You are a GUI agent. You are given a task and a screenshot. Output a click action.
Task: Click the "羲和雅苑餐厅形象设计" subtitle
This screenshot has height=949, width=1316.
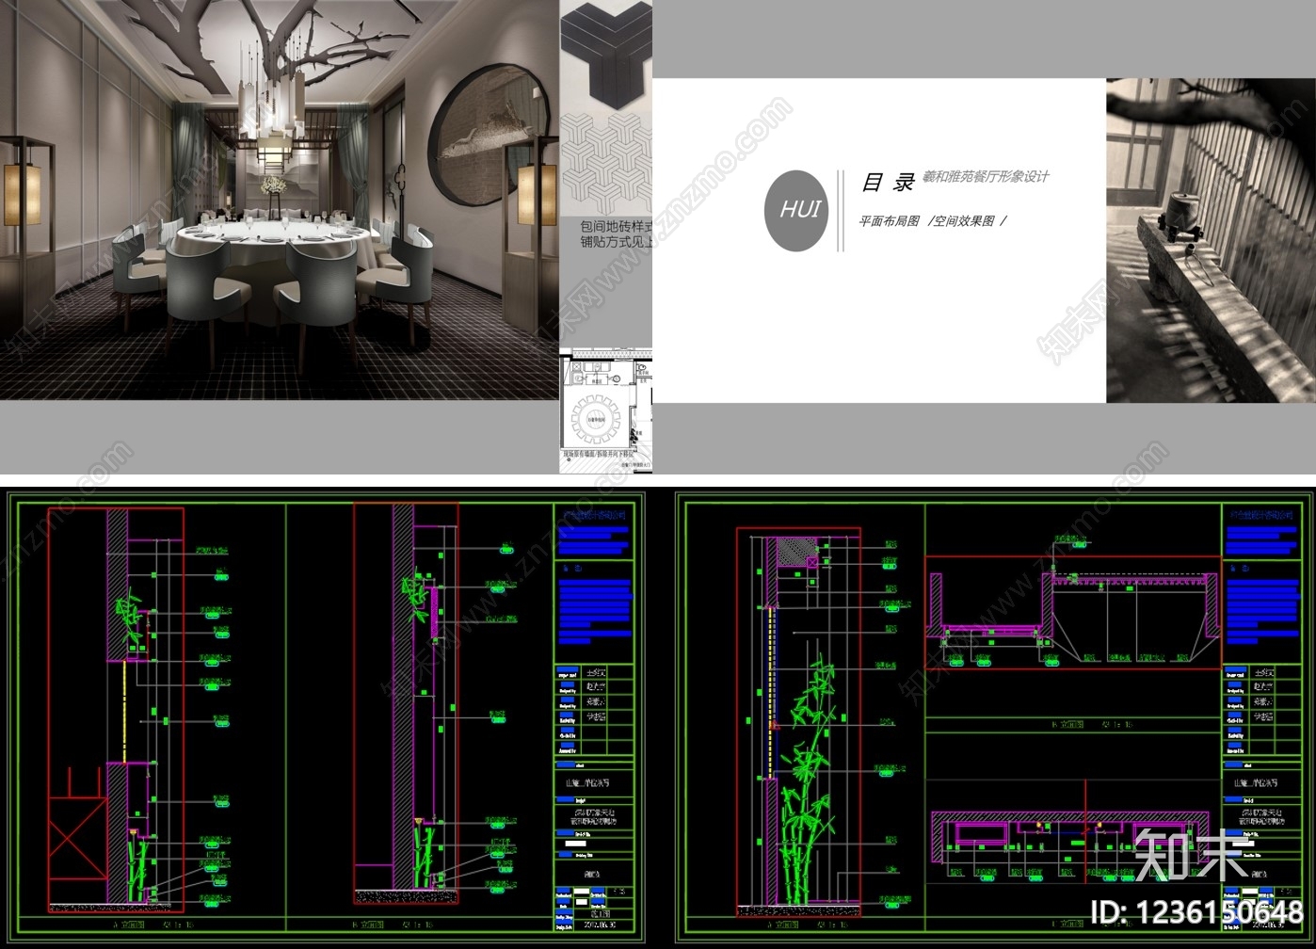[x=985, y=176]
